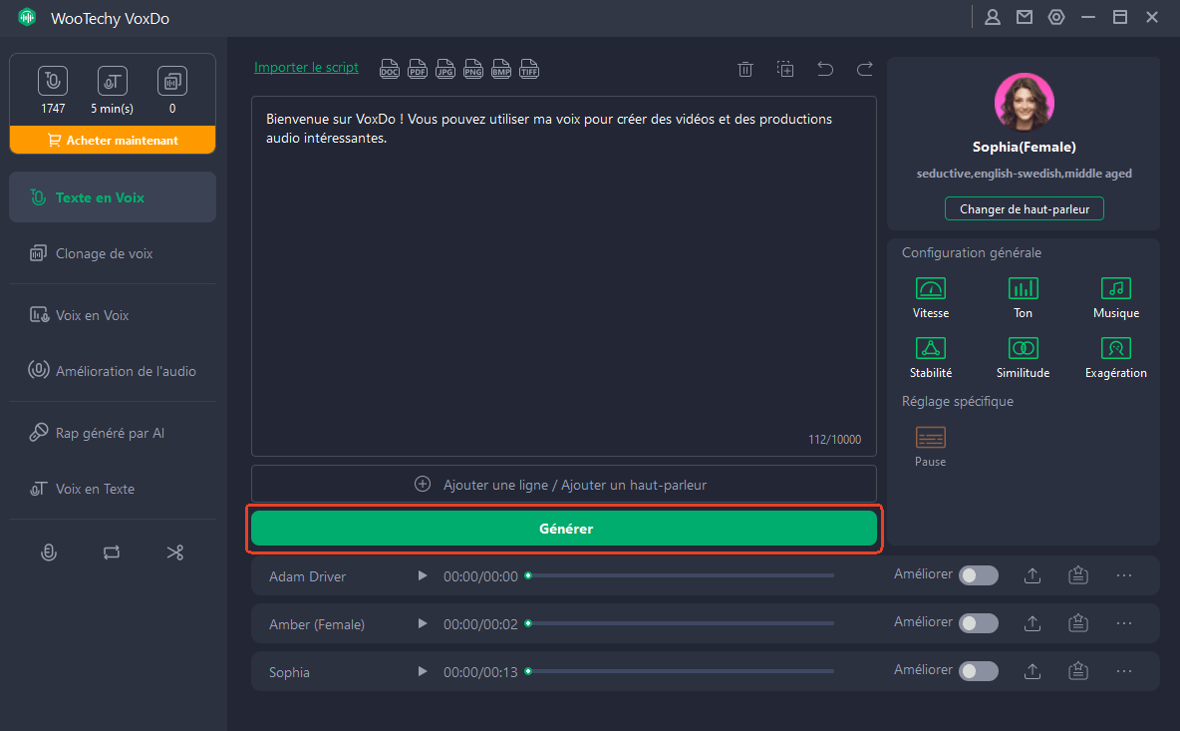The image size is (1180, 731).
Task: Open more options for Adam Driver track
Action: coord(1124,575)
